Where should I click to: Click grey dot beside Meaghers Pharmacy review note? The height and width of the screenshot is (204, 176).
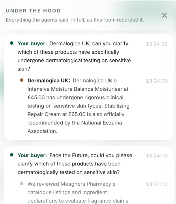point(22,184)
